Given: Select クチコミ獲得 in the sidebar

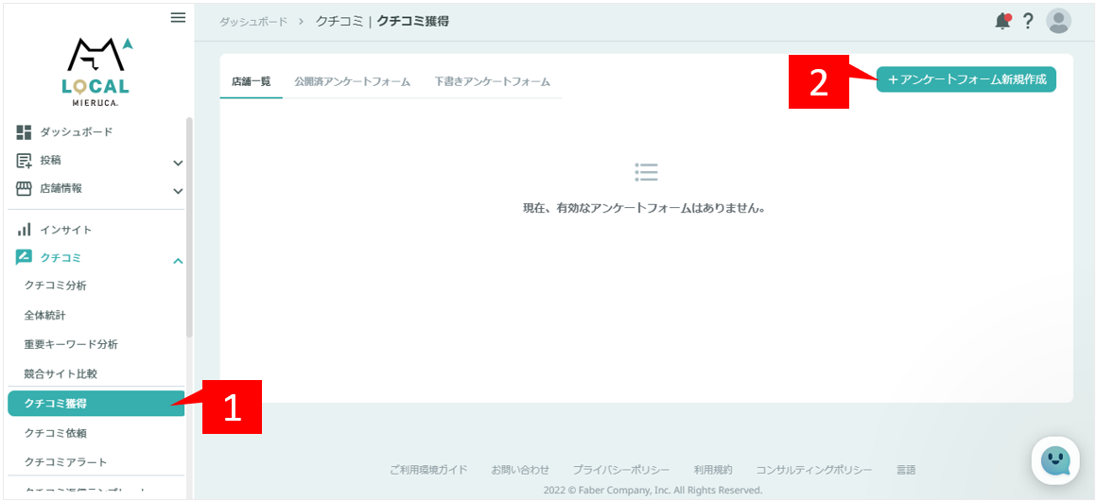Looking at the screenshot, I should pos(96,404).
